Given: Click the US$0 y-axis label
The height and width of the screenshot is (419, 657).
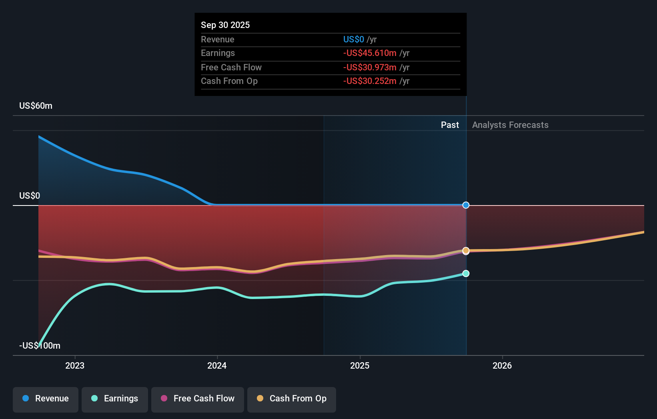Looking at the screenshot, I should 30,196.
